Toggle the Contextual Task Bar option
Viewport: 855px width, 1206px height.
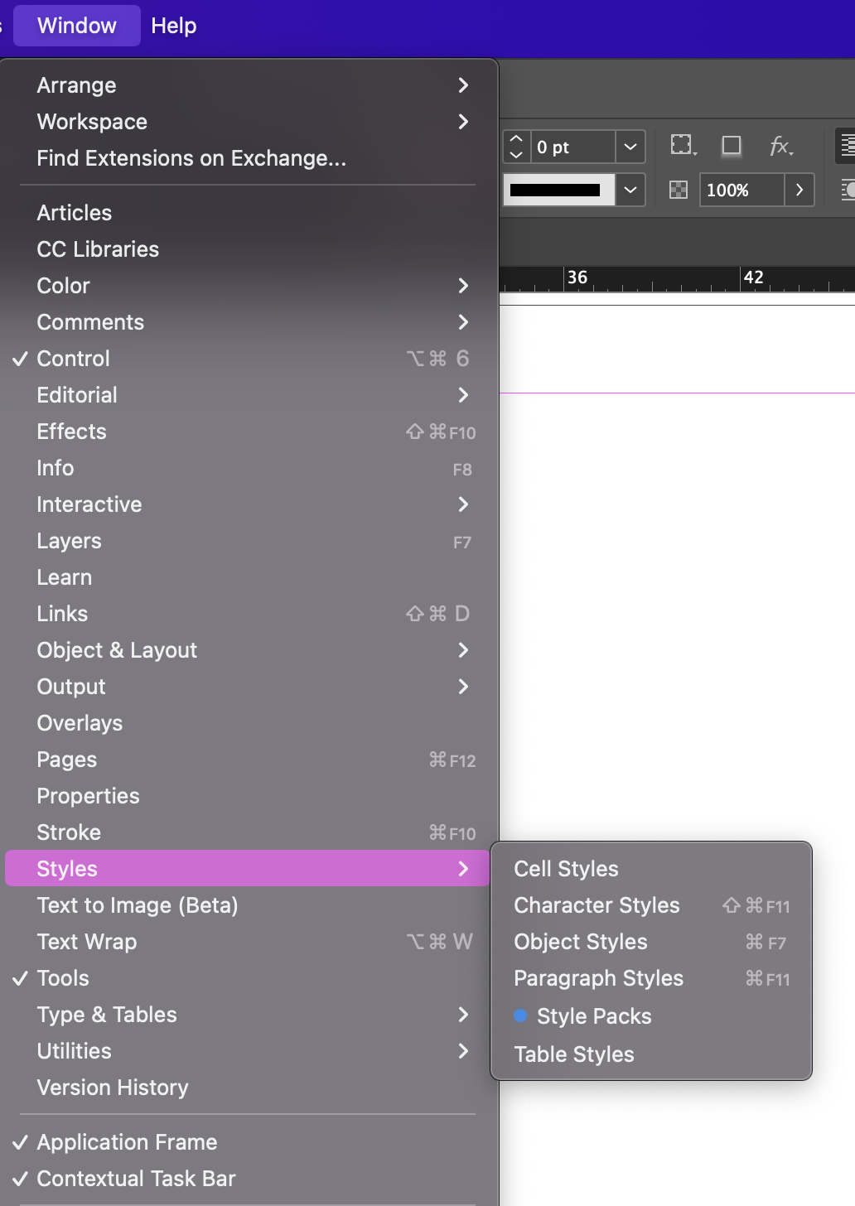249,1179
